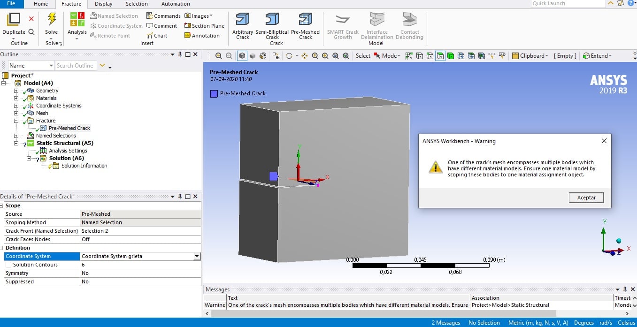Pin the Details panel
Viewport: 637px width, 327px height.
pyautogui.click(x=180, y=197)
